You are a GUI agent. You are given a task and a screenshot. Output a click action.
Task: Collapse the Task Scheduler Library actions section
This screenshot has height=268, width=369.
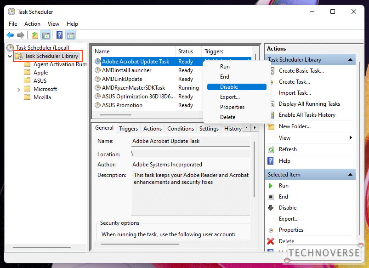pos(350,60)
